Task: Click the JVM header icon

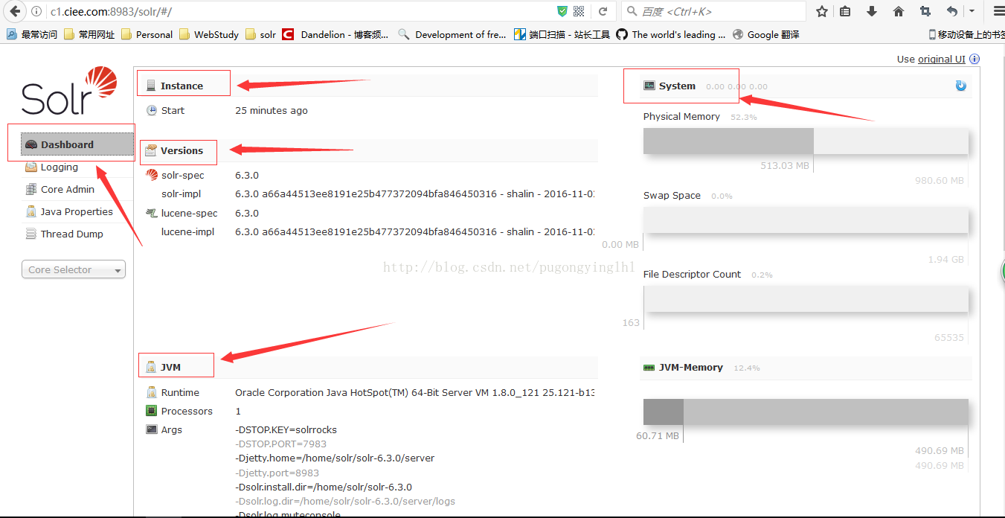Action: tap(152, 367)
